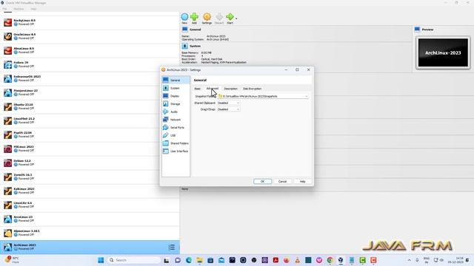Open the Network settings category
The image size is (474, 266).
pyautogui.click(x=176, y=120)
